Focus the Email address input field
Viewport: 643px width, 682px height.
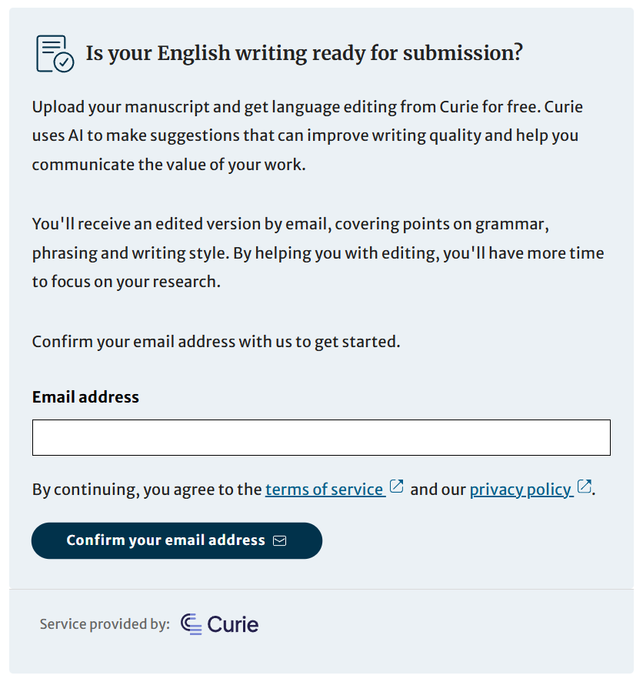point(321,437)
